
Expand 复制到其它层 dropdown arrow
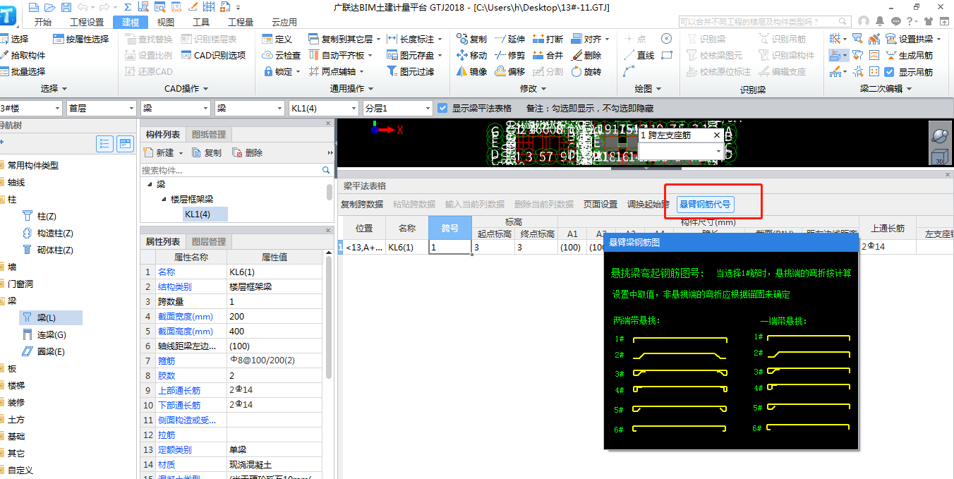378,39
